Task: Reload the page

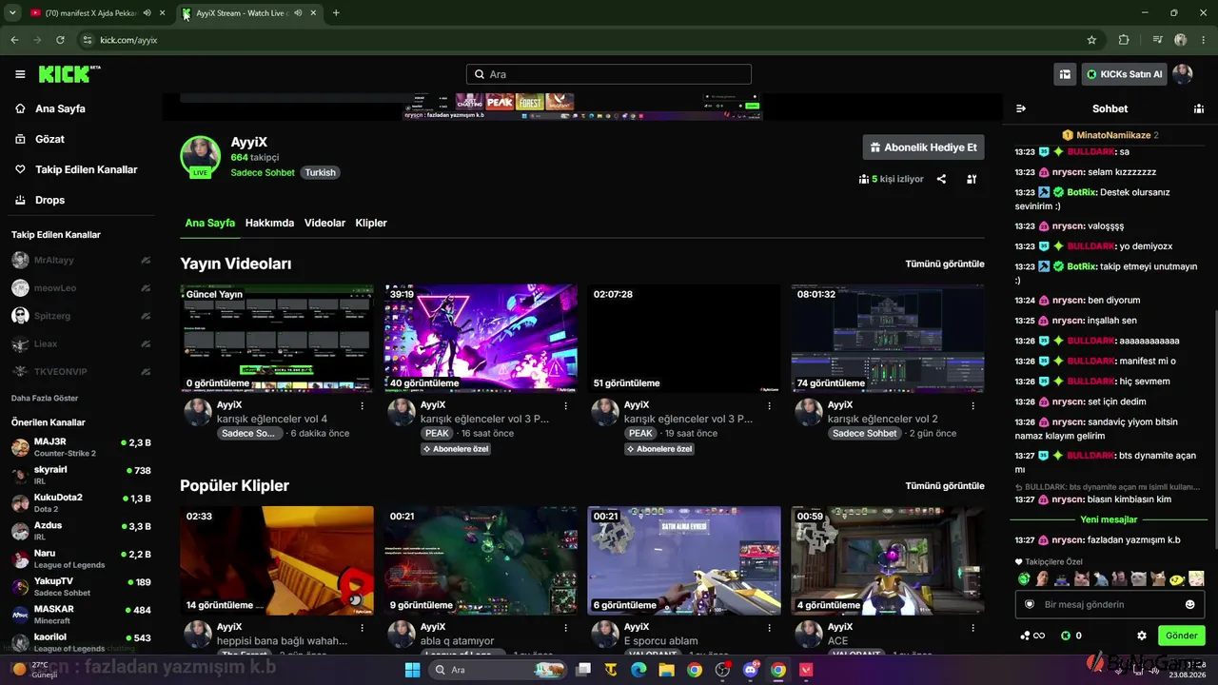Action: (x=60, y=40)
